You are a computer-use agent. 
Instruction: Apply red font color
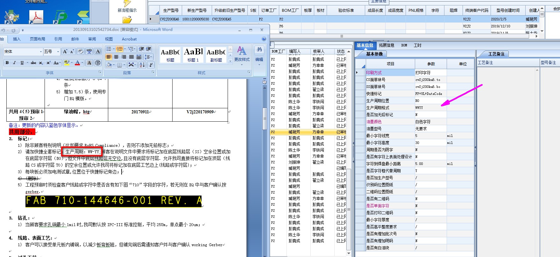pyautogui.click(x=77, y=63)
